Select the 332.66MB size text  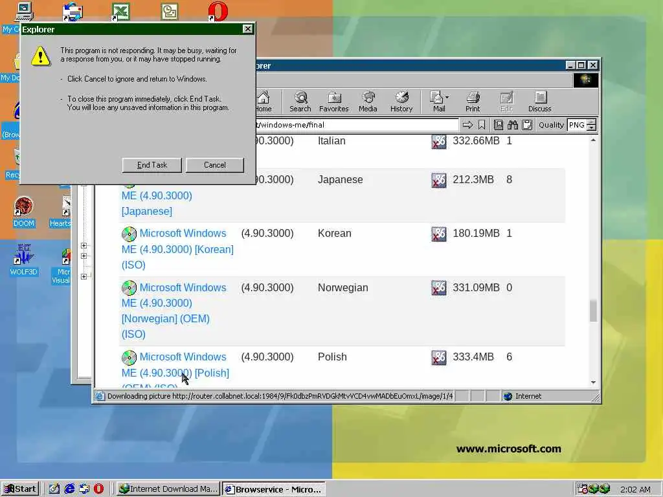pos(476,140)
